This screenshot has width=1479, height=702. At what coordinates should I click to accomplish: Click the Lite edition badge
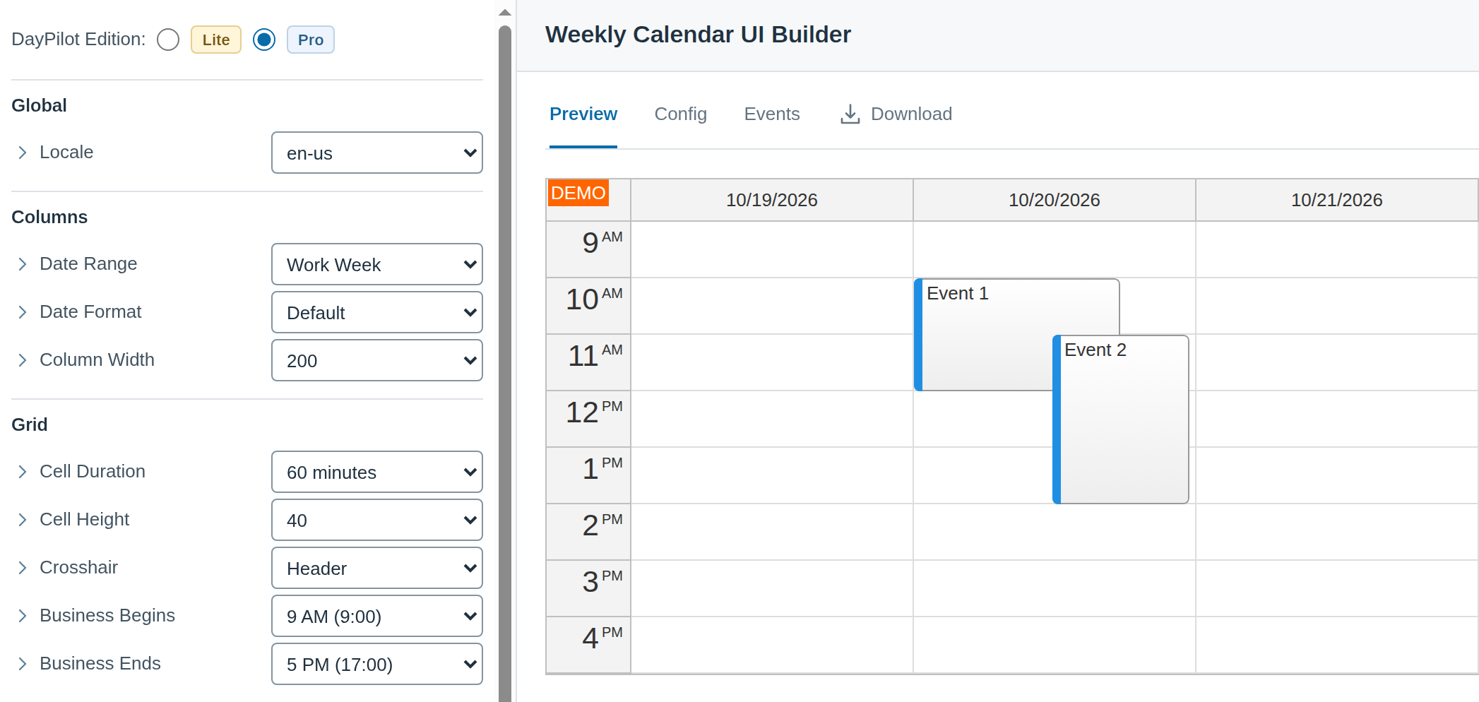click(x=216, y=40)
